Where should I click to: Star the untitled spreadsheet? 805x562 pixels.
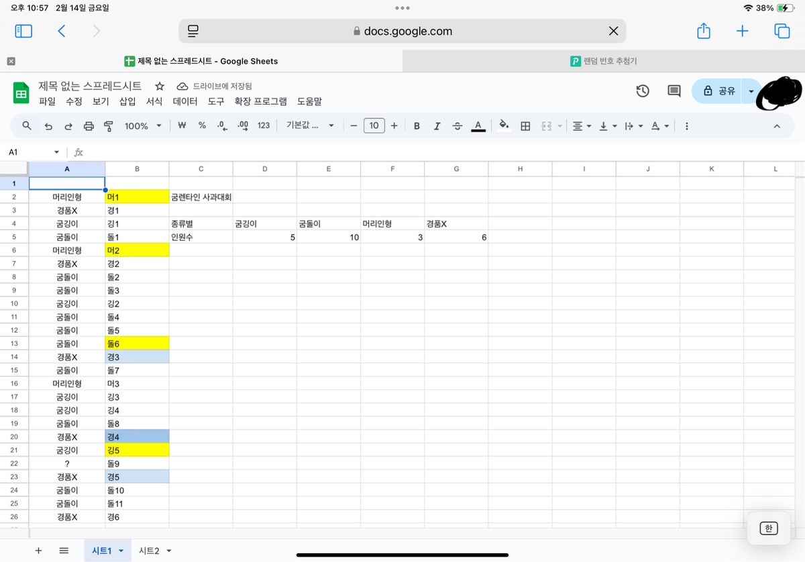160,87
